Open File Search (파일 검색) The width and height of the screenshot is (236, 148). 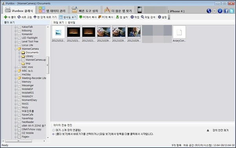(x=148, y=17)
